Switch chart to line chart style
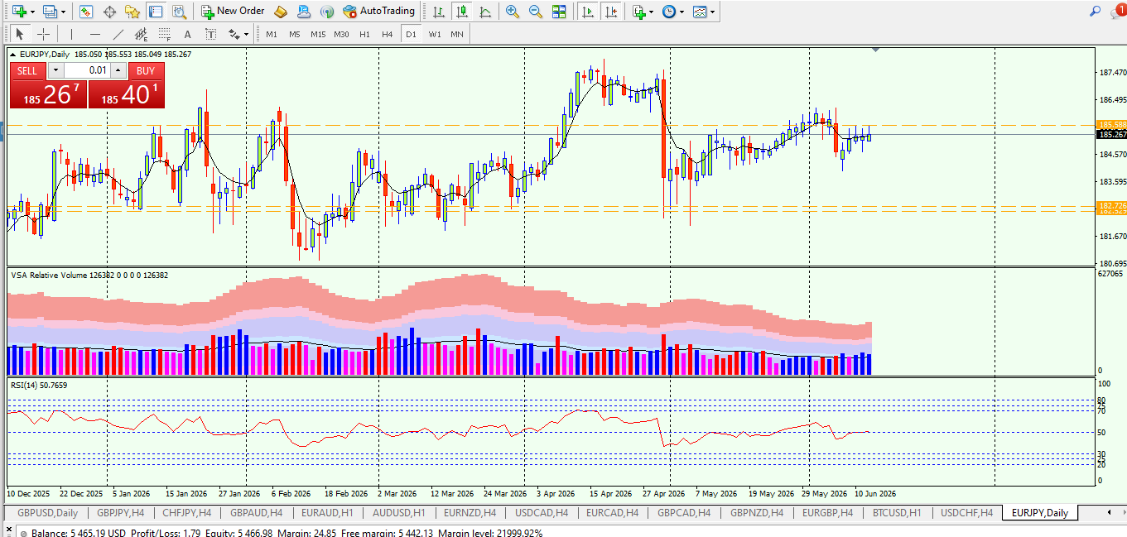The height and width of the screenshot is (537, 1127). click(484, 11)
